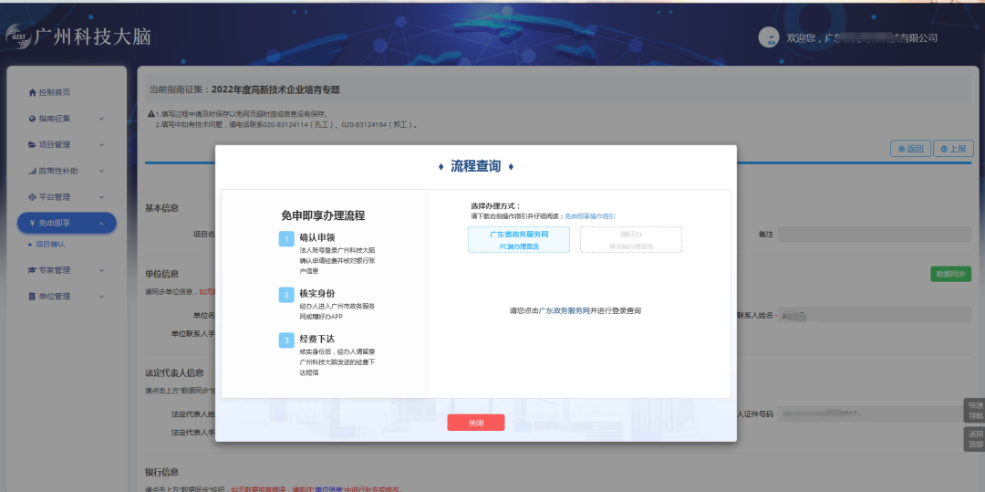Click the 2022年度高新技术企业培育专题 title
985x492 pixels.
275,89
